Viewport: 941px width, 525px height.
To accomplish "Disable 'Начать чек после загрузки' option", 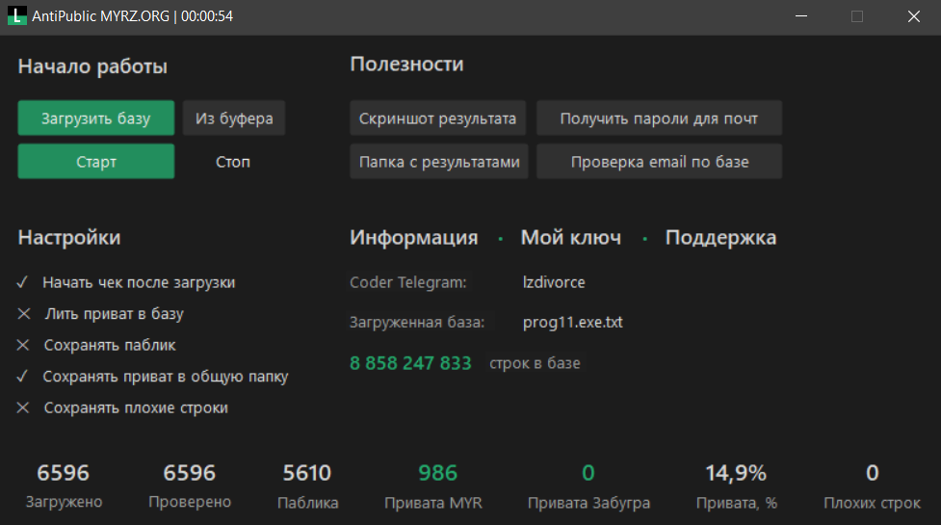I will pos(23,283).
